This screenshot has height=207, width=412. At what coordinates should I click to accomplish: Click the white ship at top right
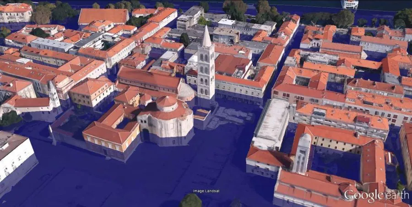pyautogui.click(x=349, y=4)
